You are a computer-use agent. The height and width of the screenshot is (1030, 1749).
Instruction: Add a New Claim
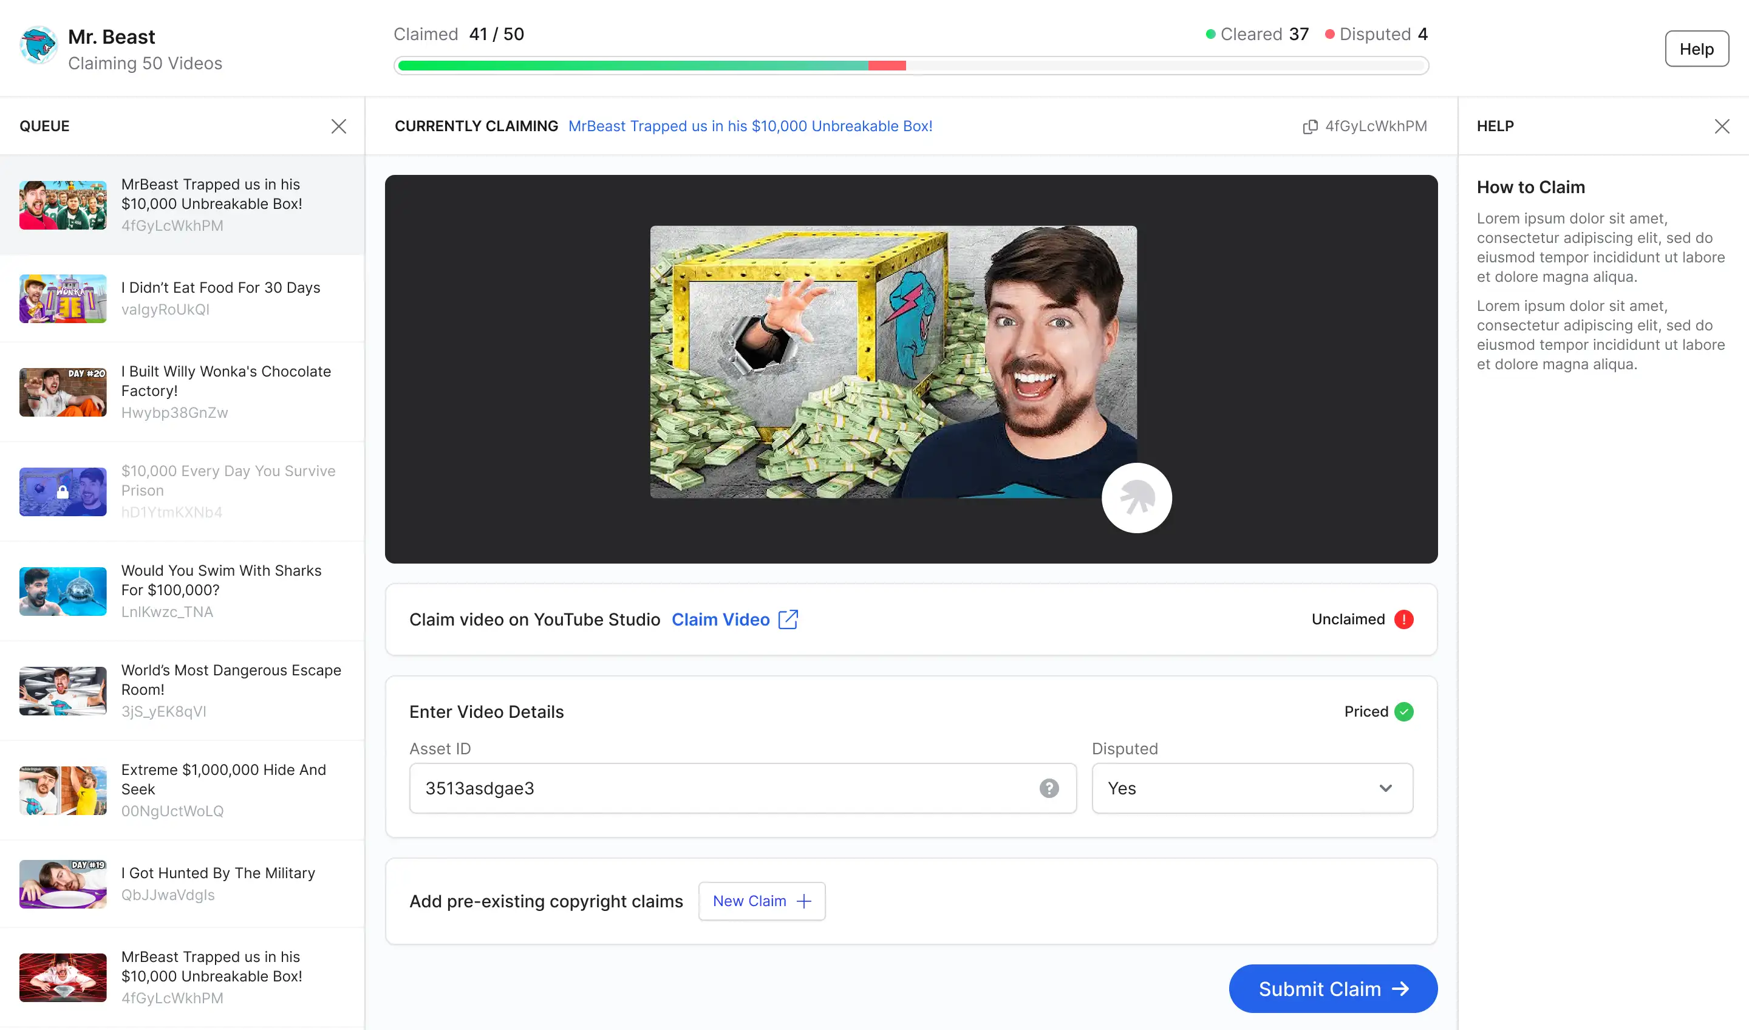(762, 901)
